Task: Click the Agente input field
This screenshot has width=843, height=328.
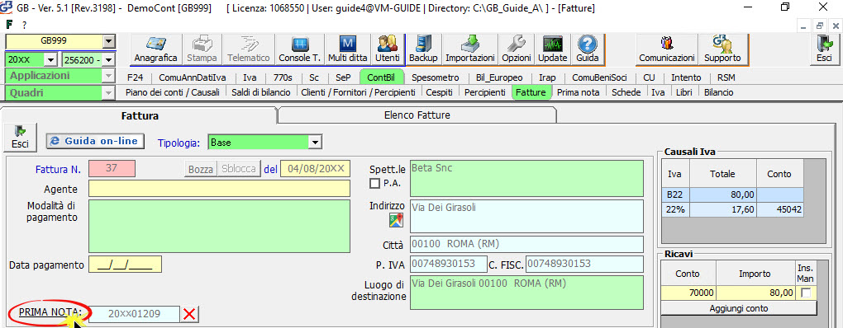Action: pyautogui.click(x=219, y=189)
